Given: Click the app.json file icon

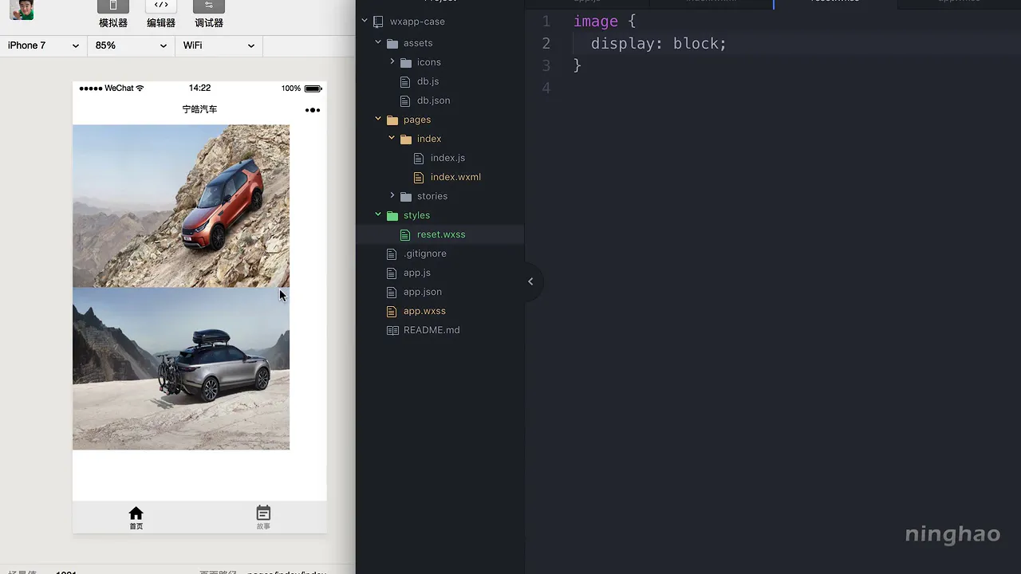Looking at the screenshot, I should click(x=391, y=292).
